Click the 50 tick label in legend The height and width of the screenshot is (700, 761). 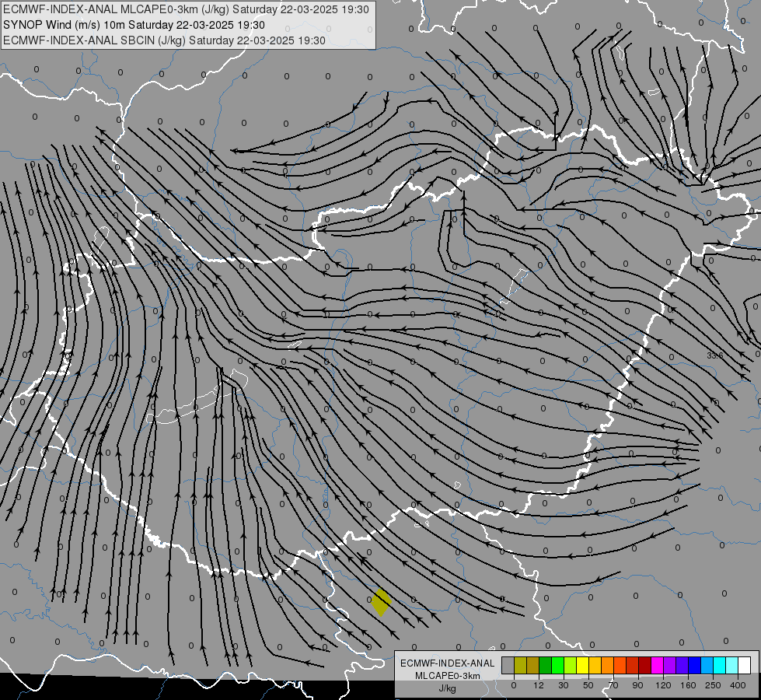(x=588, y=685)
